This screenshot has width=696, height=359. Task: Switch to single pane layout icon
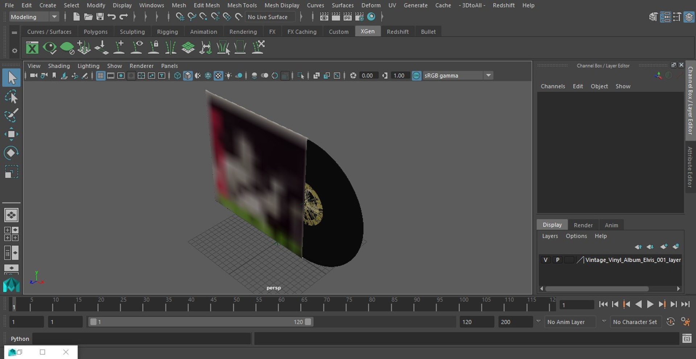coord(11,215)
